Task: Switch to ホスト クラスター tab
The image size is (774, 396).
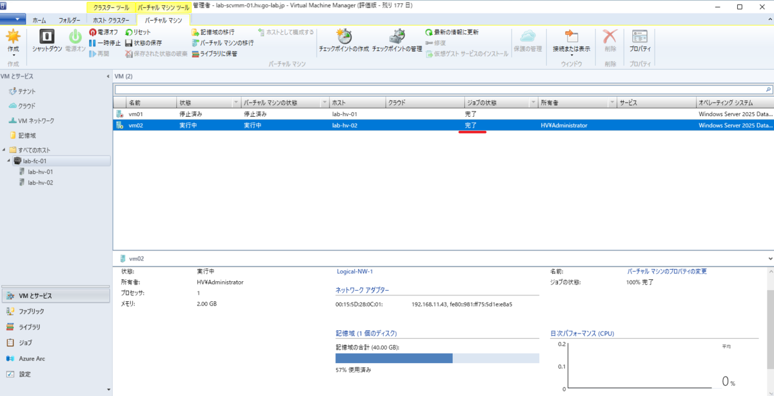Action: coord(112,20)
